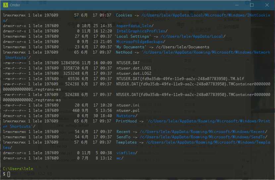The width and height of the screenshot is (275, 180).
Task: Click the 13:12 timestamp for wc
Action: click(x=106, y=158)
